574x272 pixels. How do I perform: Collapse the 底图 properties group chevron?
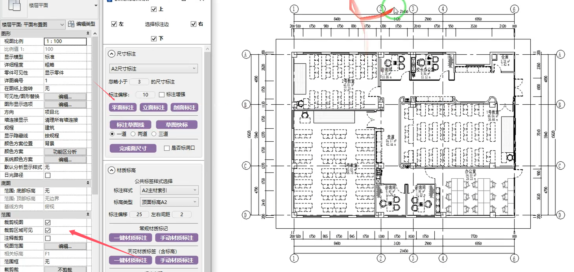[88, 183]
